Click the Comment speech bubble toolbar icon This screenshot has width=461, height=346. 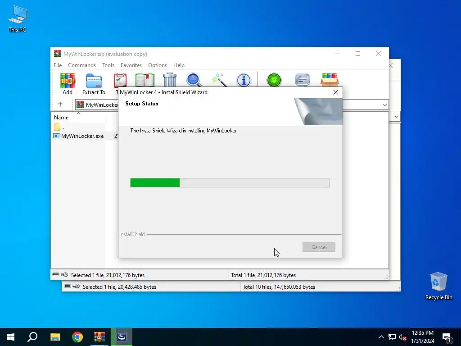pyautogui.click(x=302, y=80)
